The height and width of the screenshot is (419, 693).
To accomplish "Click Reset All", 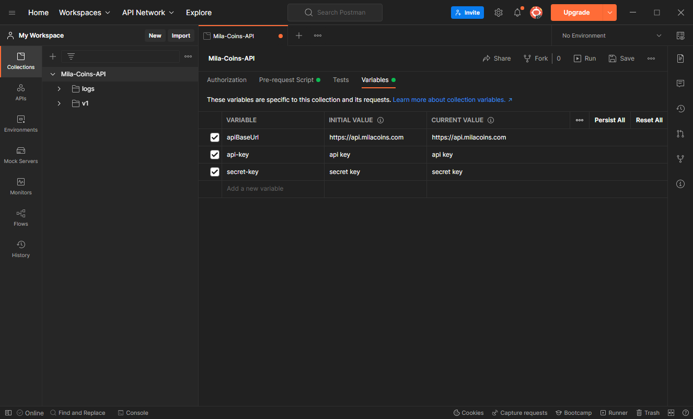I will 649,120.
